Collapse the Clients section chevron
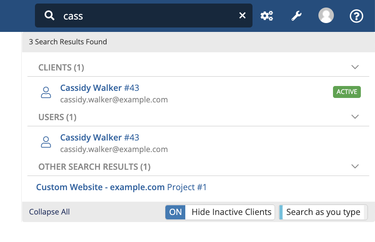Viewport: 375px width, 242px height. coord(355,67)
